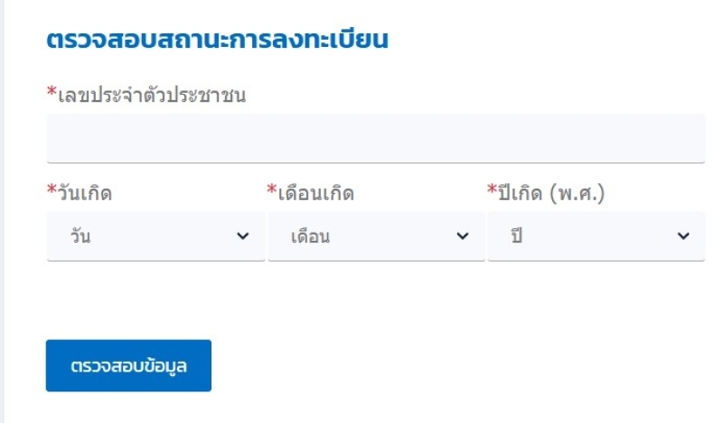Click the red asterisk before เดือนเกิด
Screen dimensions: 723x423
272,189
